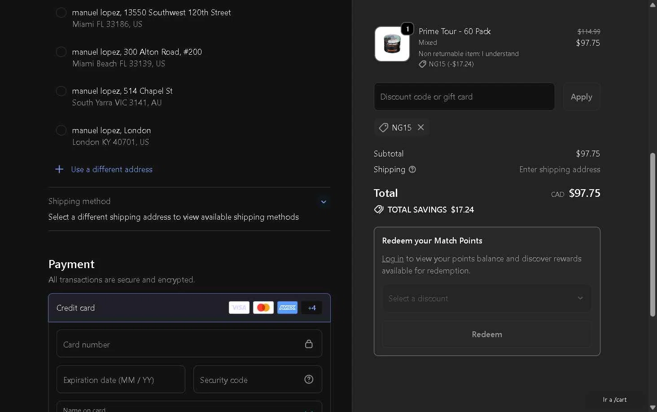The height and width of the screenshot is (412, 657).
Task: Focus the Card number field
Action: coord(189,343)
